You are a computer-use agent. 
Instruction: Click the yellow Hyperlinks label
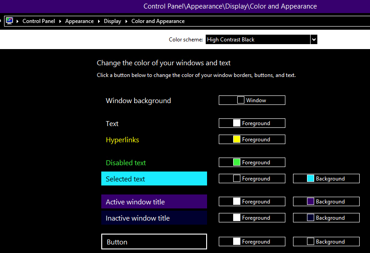point(122,140)
